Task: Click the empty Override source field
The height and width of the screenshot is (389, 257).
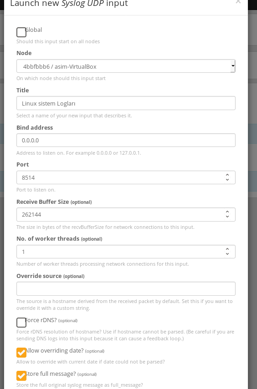Action: (x=126, y=288)
